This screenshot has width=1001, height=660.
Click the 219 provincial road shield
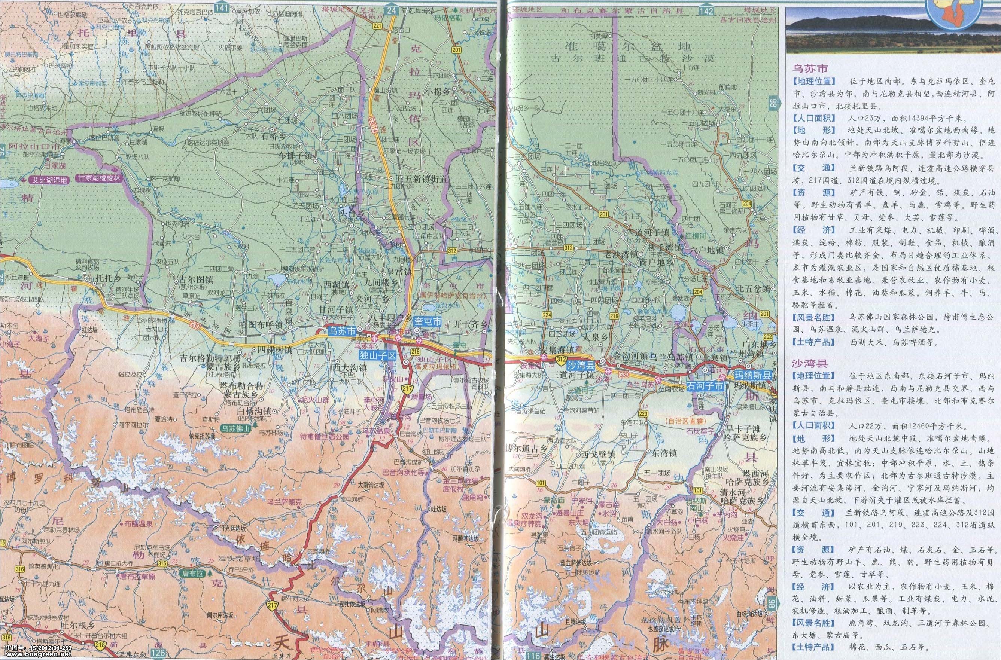tap(614, 316)
